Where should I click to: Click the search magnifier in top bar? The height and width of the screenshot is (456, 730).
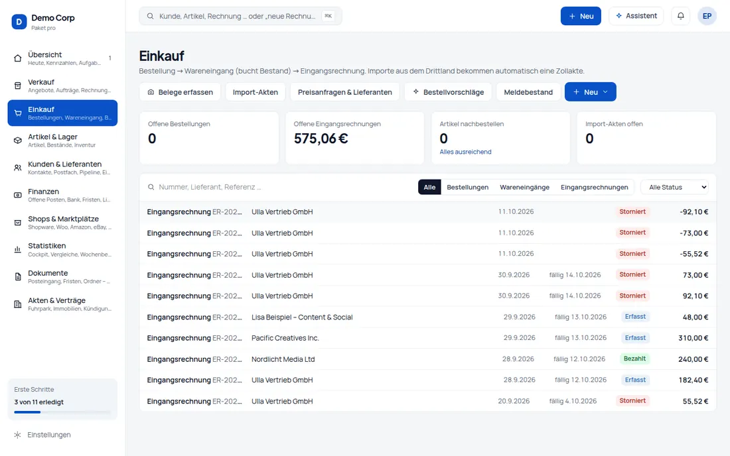[151, 17]
